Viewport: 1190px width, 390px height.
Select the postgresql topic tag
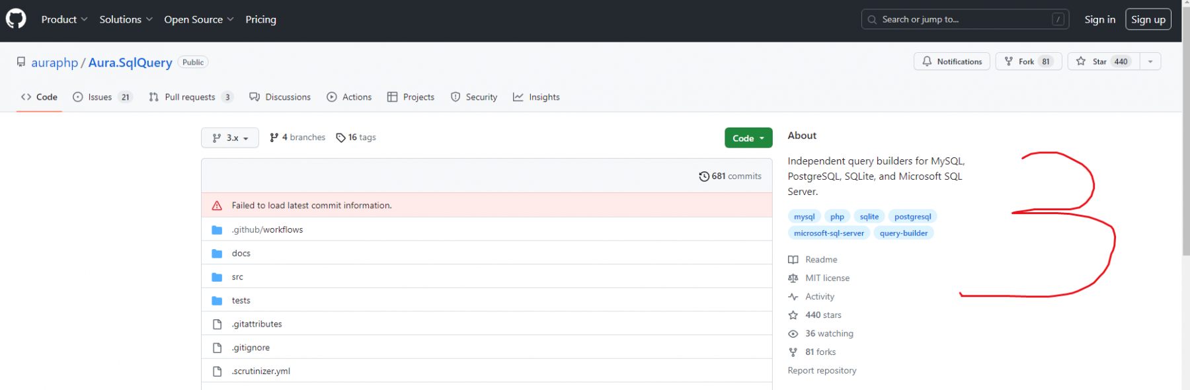[x=912, y=217]
